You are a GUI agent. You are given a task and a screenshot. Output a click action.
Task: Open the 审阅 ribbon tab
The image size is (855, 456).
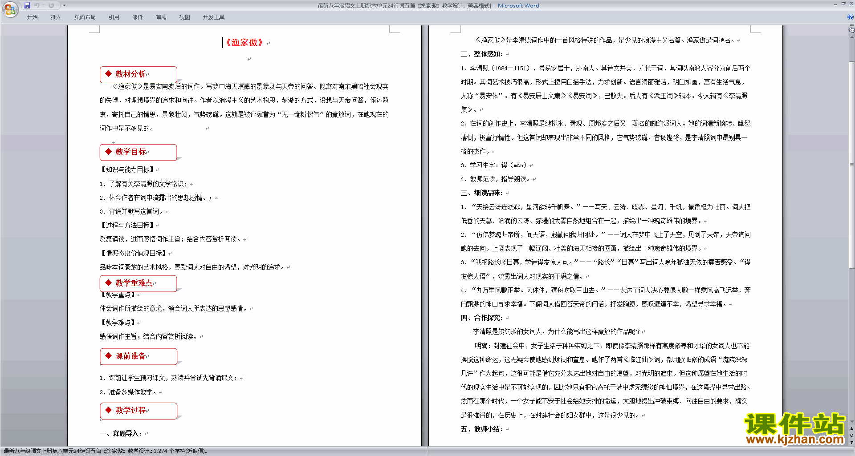pyautogui.click(x=161, y=17)
